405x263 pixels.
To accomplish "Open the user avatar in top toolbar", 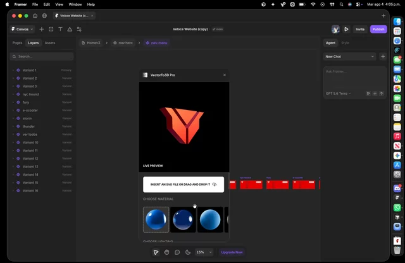I will (335, 30).
